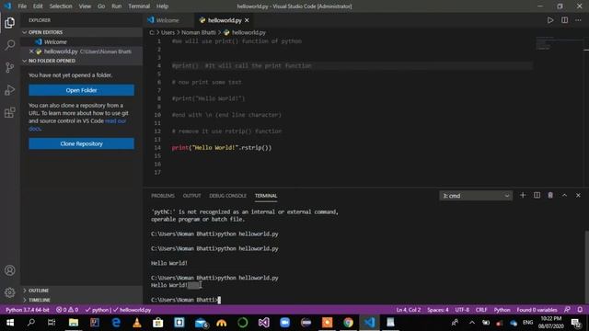Kill terminal with trash icon

pyautogui.click(x=550, y=195)
